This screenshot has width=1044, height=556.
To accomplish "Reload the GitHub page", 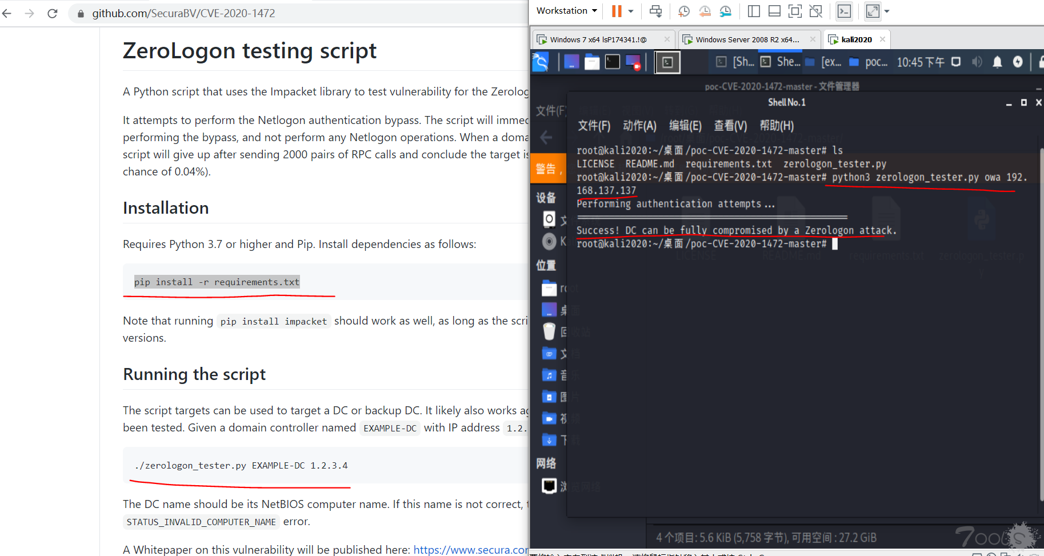I will [x=53, y=13].
